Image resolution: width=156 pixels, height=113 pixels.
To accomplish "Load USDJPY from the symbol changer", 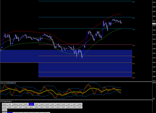I will (37, 104).
